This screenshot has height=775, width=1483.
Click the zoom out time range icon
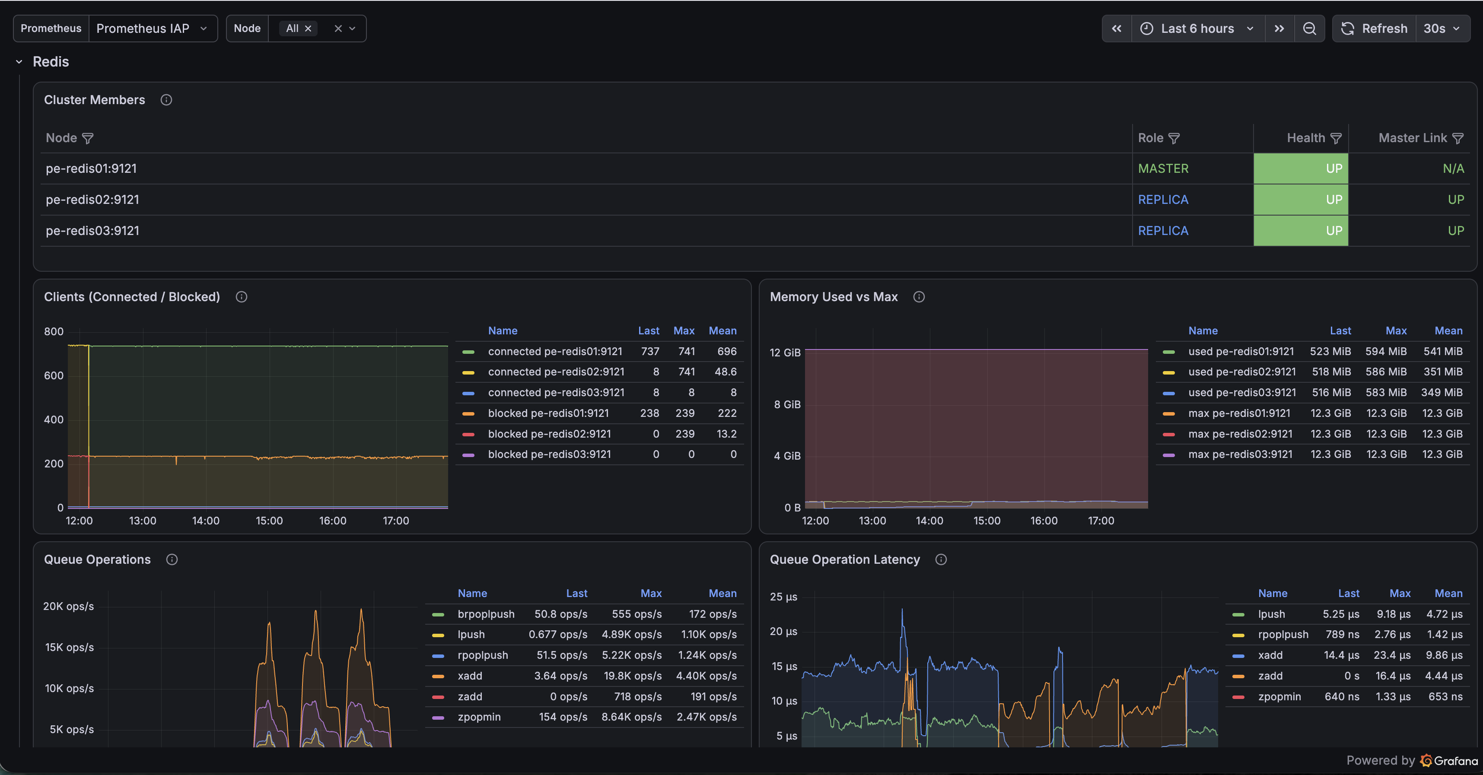pos(1309,29)
